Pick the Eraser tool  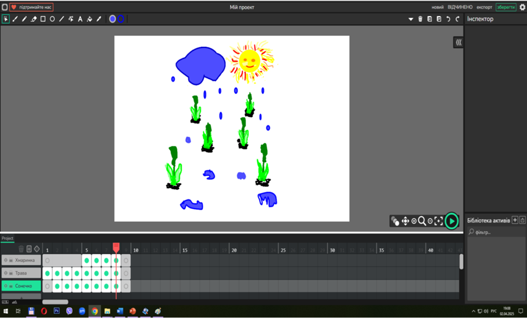pyautogui.click(x=34, y=19)
